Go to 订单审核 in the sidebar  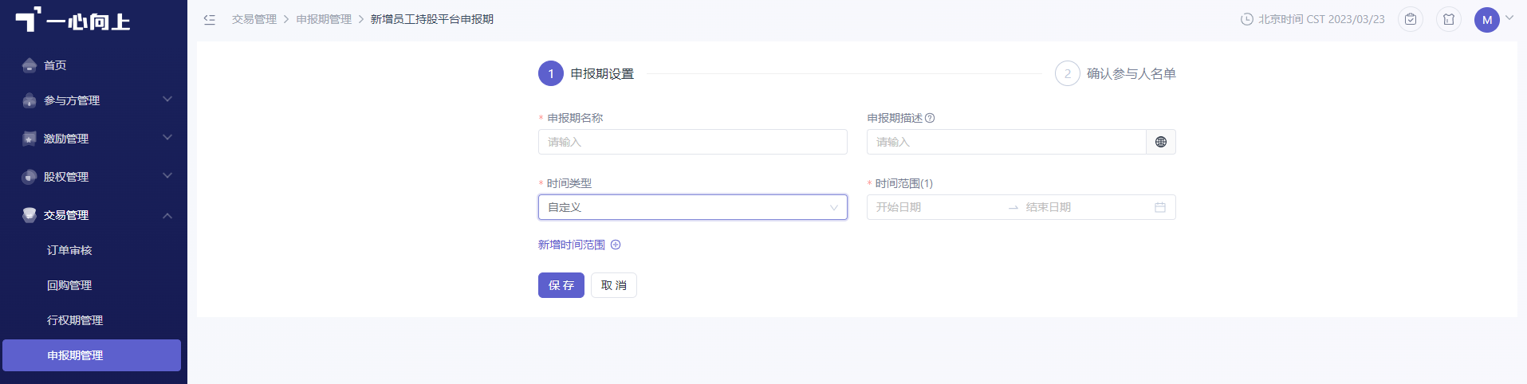click(x=69, y=250)
